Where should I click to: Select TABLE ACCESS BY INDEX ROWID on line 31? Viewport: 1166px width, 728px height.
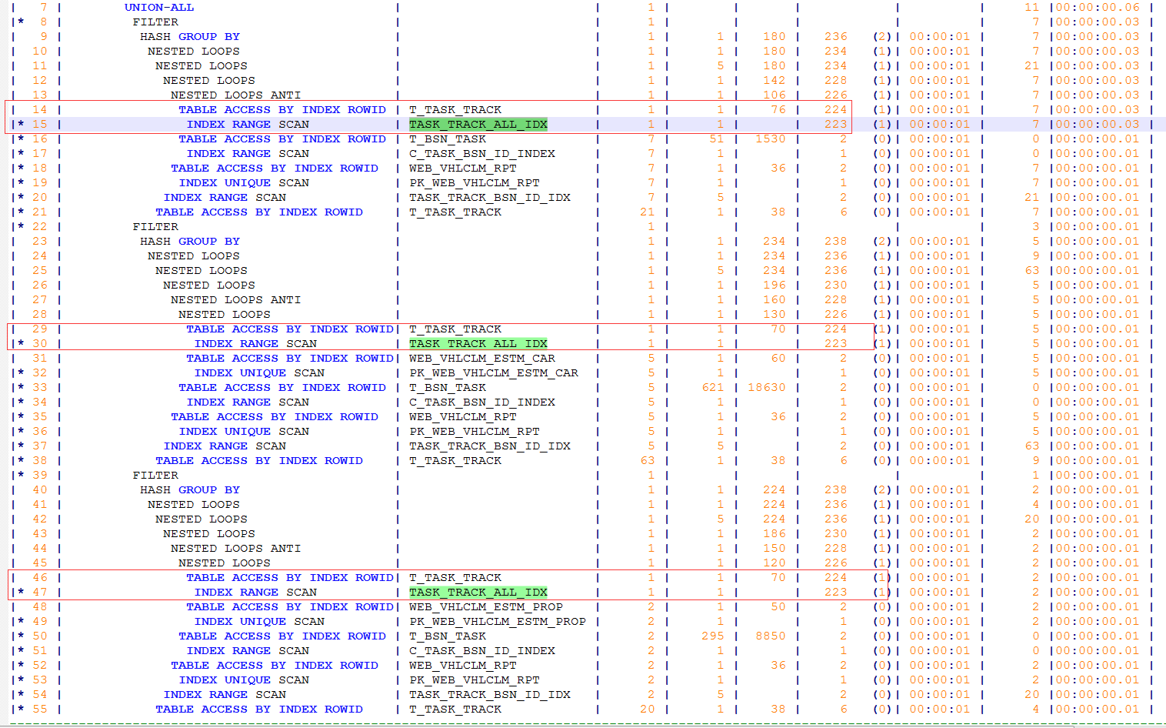click(290, 359)
